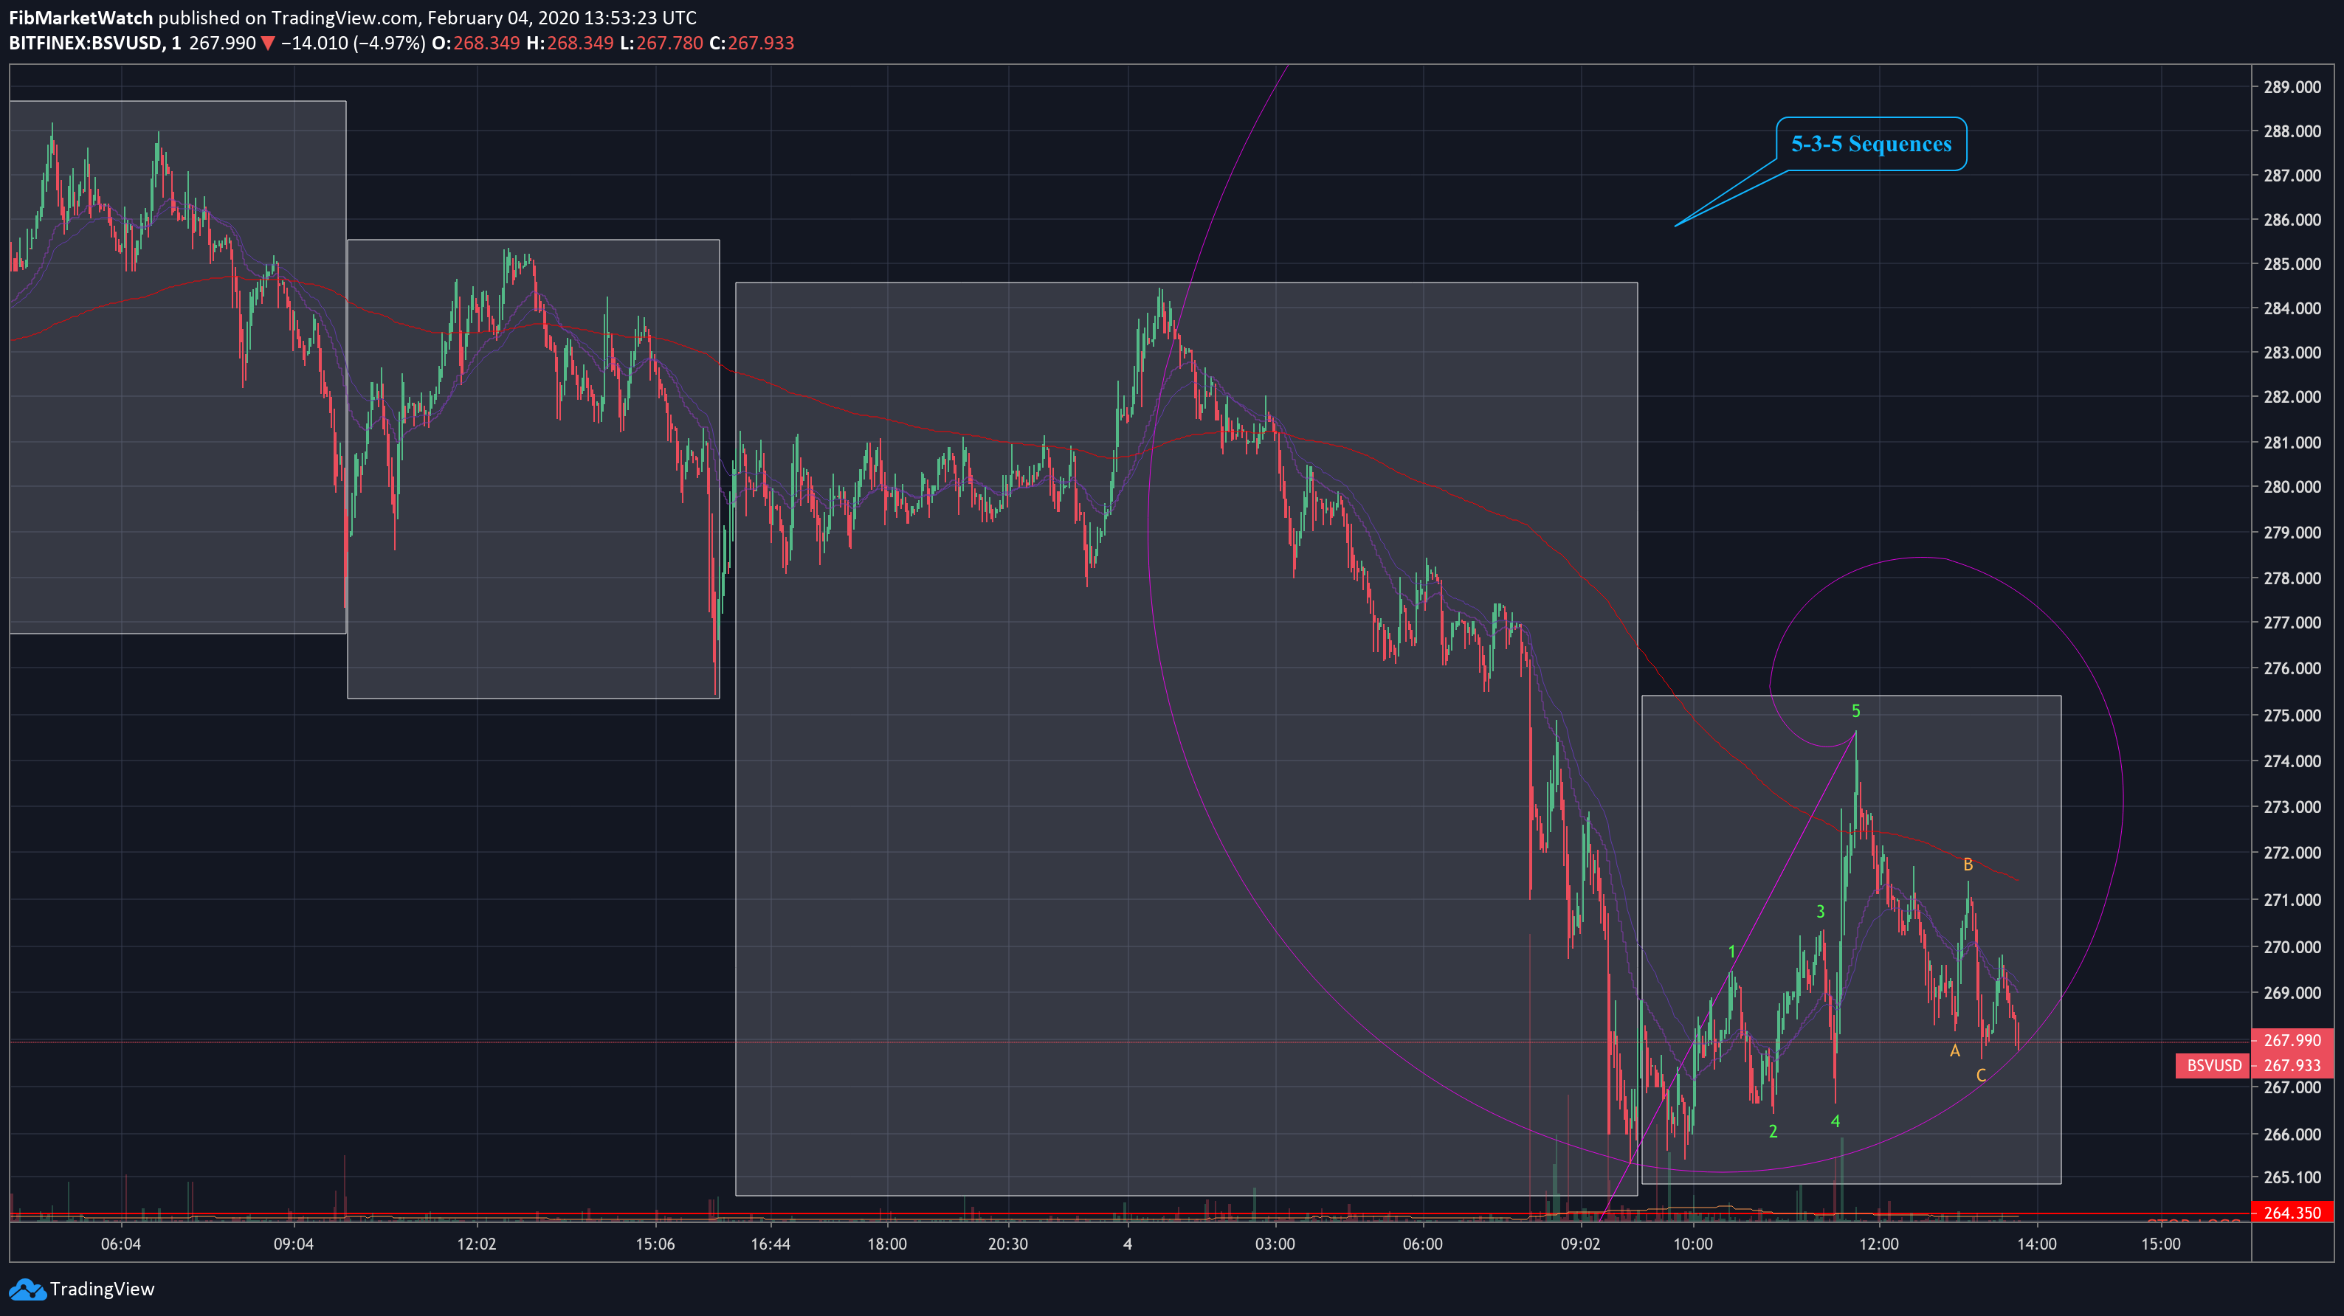Click the 288.000 price axis value
This screenshot has height=1316, width=2344.
click(2292, 131)
